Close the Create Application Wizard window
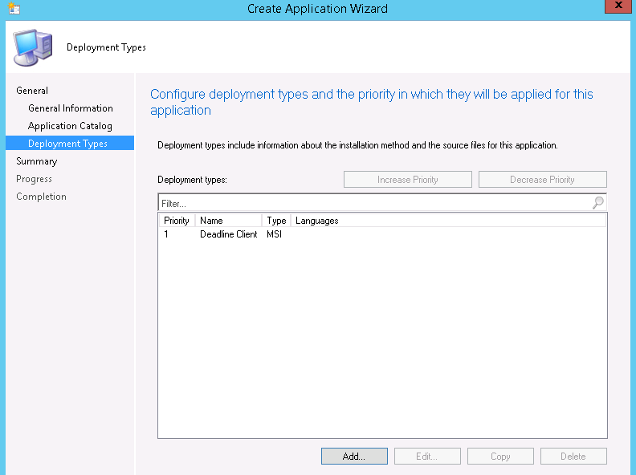The width and height of the screenshot is (636, 475). click(x=616, y=7)
